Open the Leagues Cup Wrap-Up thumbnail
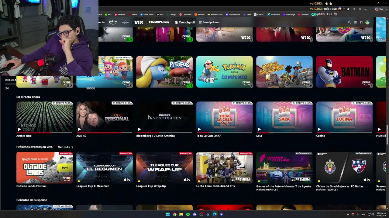The height and width of the screenshot is (218, 389). pos(164,168)
